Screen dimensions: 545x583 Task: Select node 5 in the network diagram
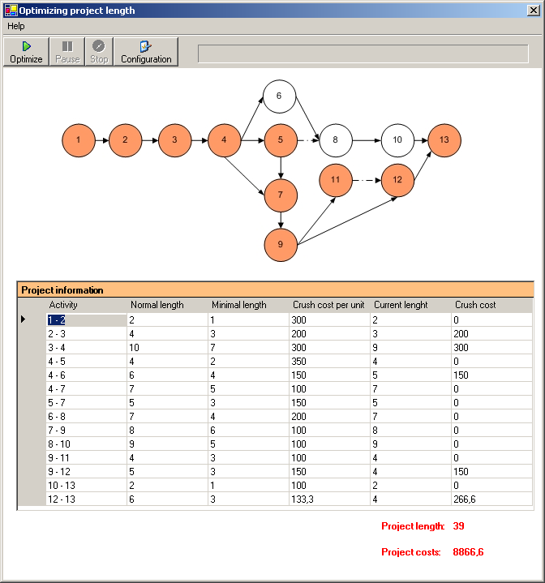tap(281, 140)
